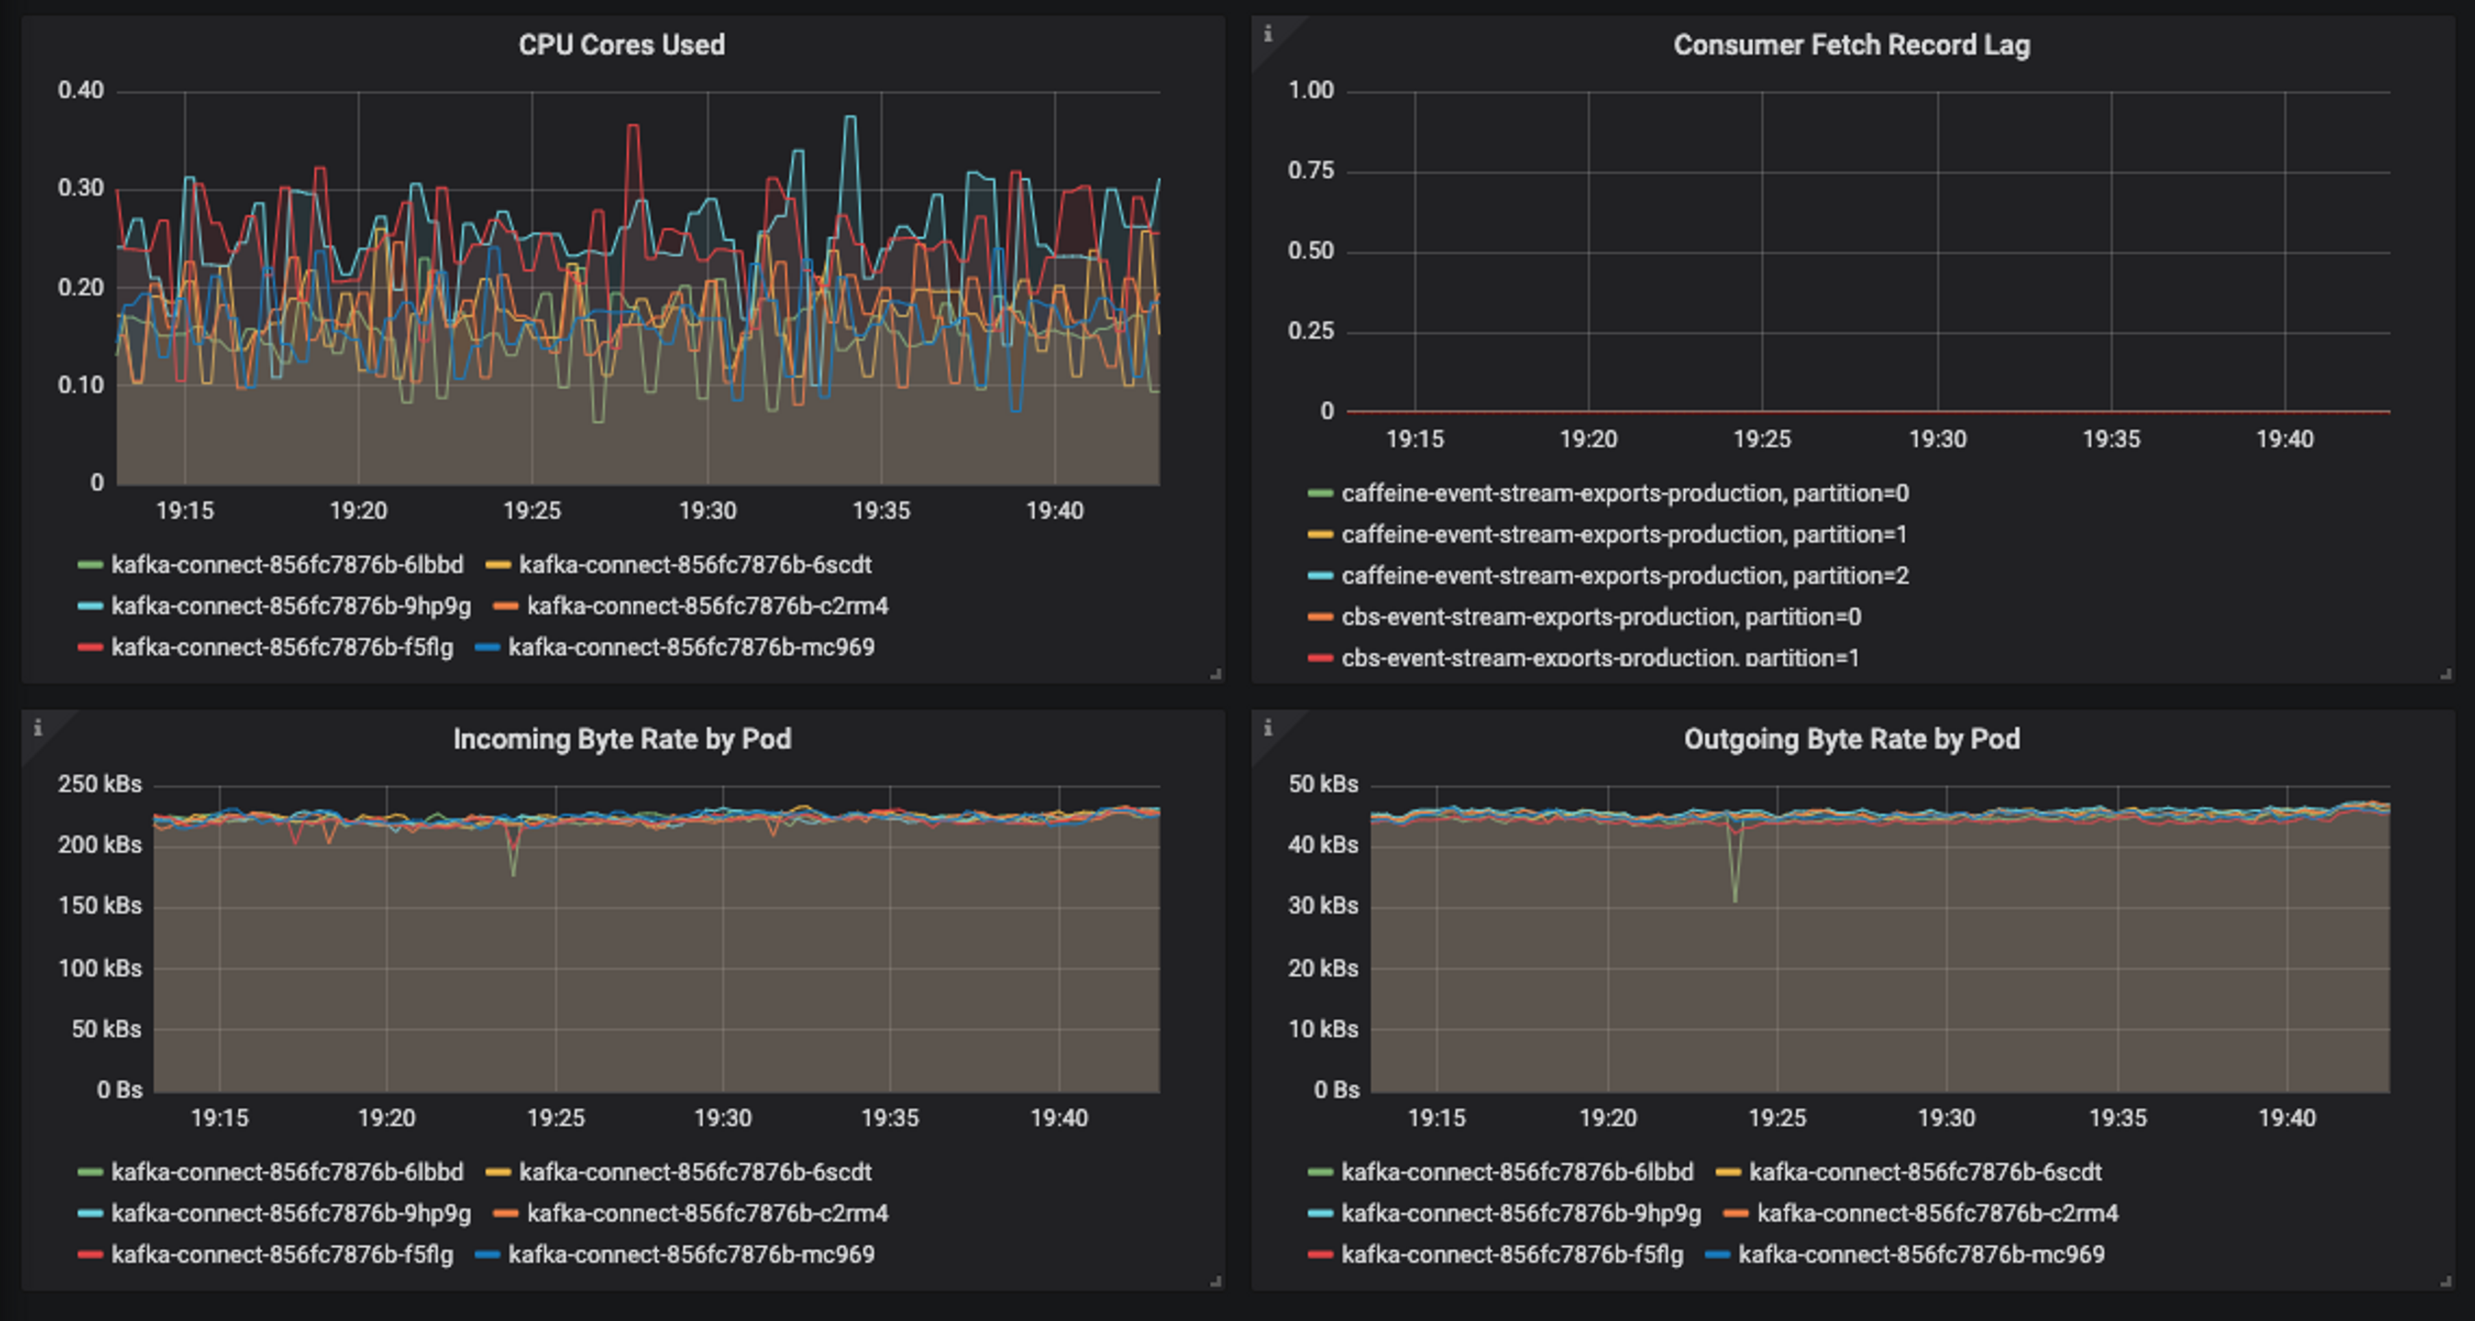Screen dimensions: 2475x1321
Task: Click the Consumer Fetch Record Lag info icon
Action: tap(1267, 34)
